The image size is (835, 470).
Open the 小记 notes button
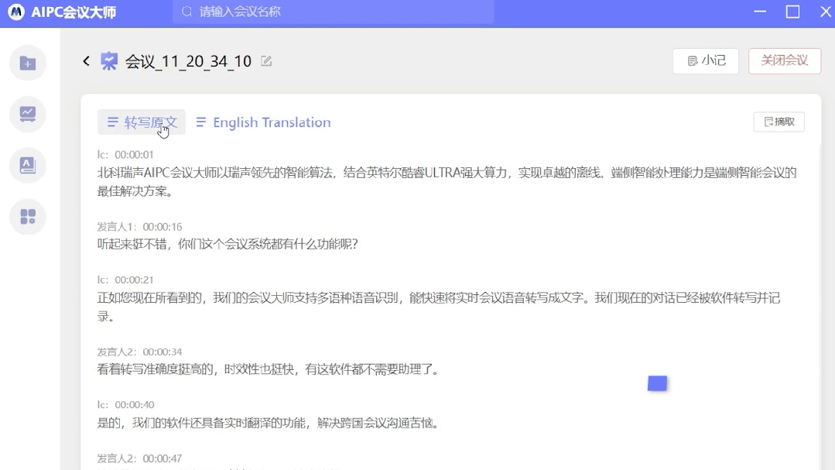coord(706,60)
